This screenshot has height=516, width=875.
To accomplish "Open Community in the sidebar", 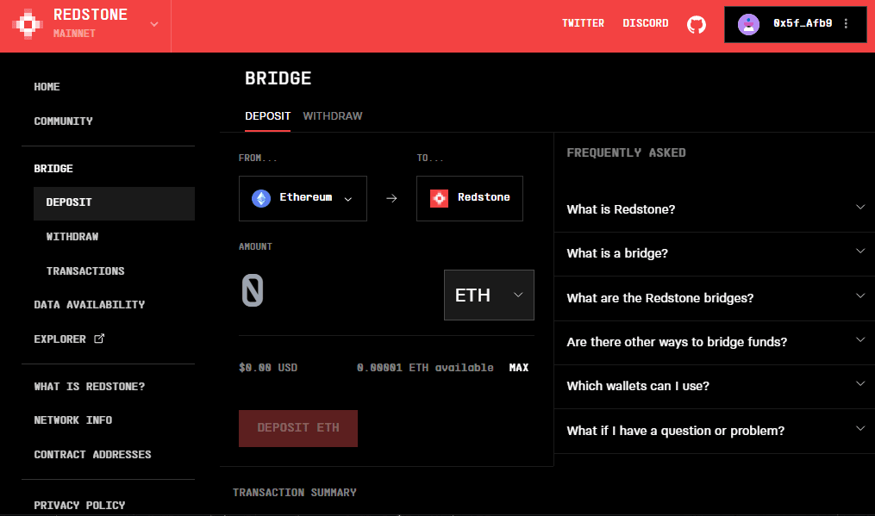I will point(63,121).
